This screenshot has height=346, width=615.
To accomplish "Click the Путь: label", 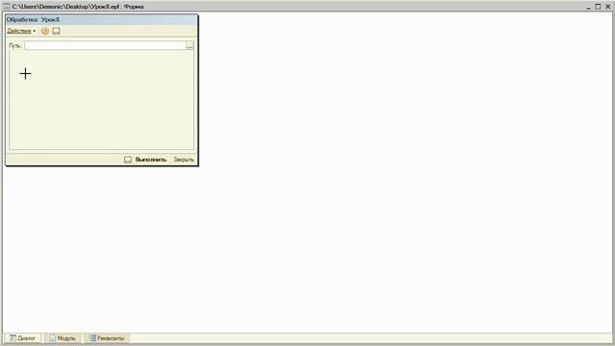I will (15, 46).
